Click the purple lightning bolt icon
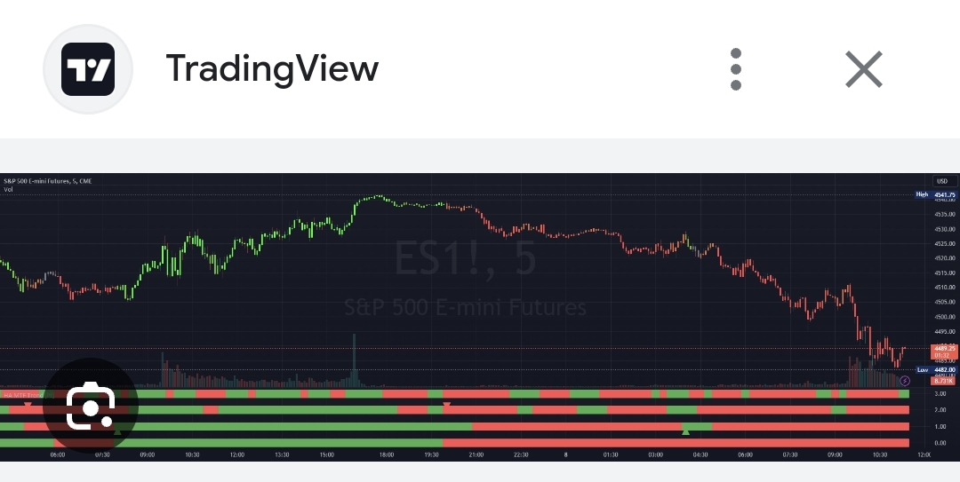 905,381
